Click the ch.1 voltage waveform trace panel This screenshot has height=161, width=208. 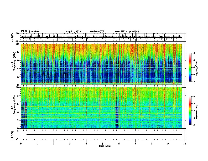tap(102, 37)
